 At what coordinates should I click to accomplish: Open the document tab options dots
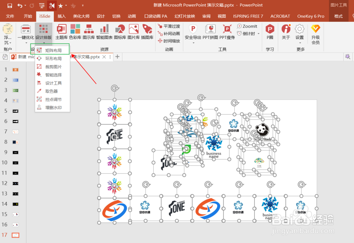(x=110, y=57)
